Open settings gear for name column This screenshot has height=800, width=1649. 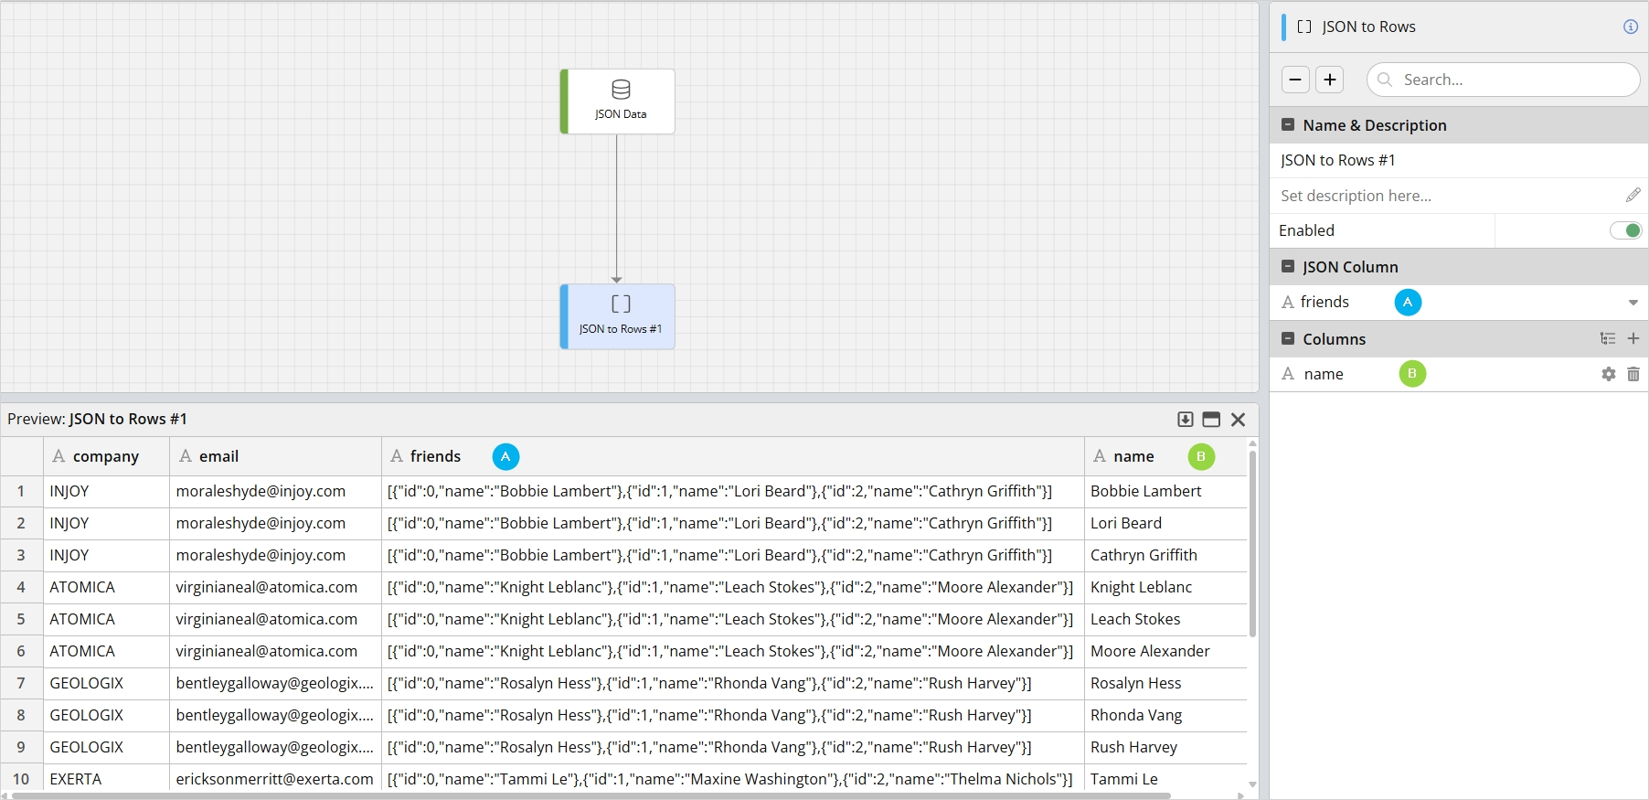(1609, 374)
